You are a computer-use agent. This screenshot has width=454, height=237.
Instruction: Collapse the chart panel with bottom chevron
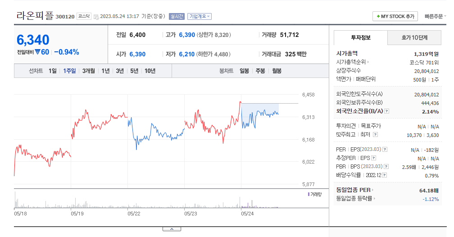pyautogui.click(x=172, y=229)
